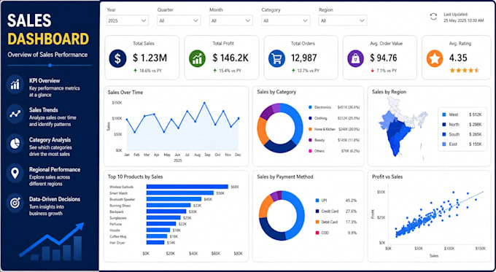Click the five-star rating row
496x272 pixels.
(x=465, y=70)
